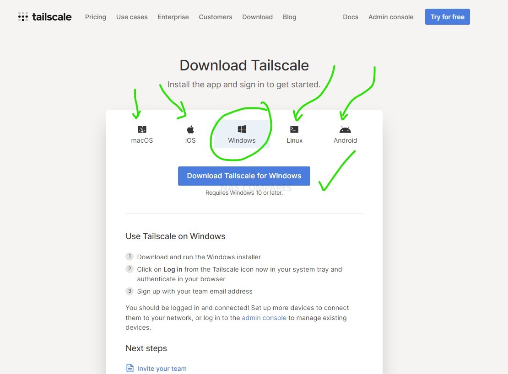The width and height of the screenshot is (508, 374).
Task: Open the Pricing page
Action: [96, 17]
